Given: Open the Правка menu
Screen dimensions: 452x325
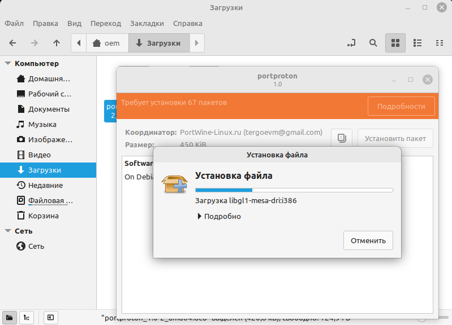Looking at the screenshot, I should click(x=45, y=24).
